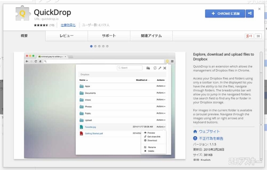267x170 pixels.
Task: Select the first carousel dot
Action: click(91, 46)
